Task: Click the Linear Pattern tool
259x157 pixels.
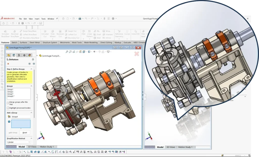Action: click(x=90, y=34)
